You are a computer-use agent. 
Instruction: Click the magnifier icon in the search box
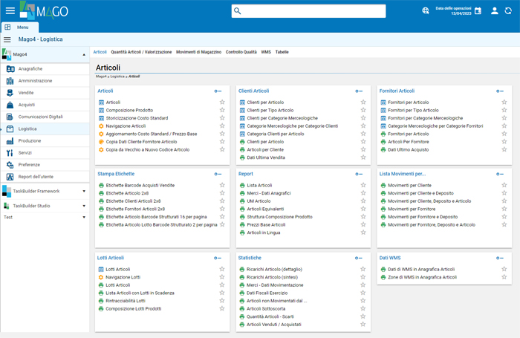[238, 11]
